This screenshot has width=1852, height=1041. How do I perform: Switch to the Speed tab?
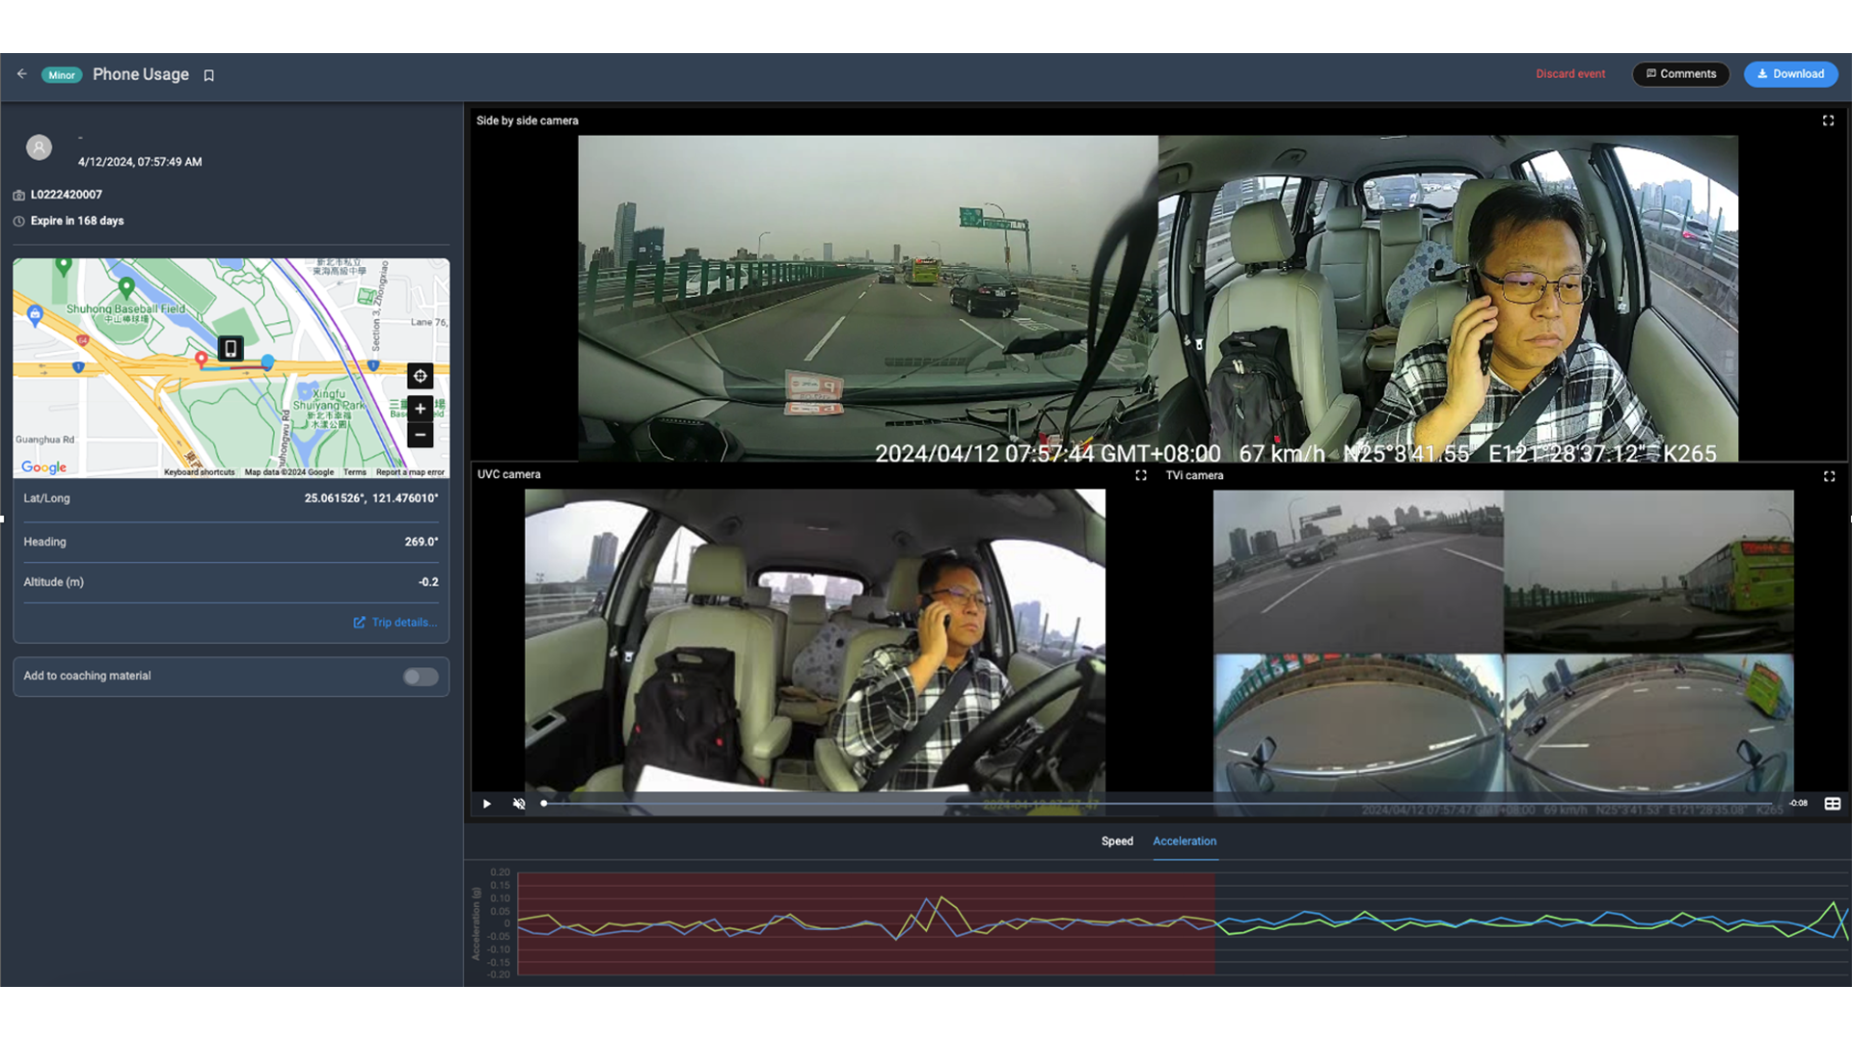[1117, 841]
